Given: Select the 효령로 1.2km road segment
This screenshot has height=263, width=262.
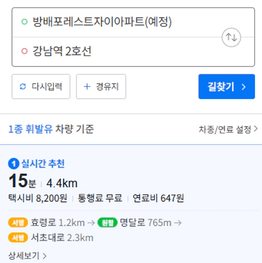Looking at the screenshot, I should 58,223.
